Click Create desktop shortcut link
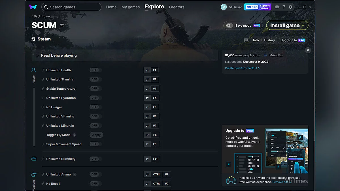Image resolution: width=340 pixels, height=191 pixels. 242,68
